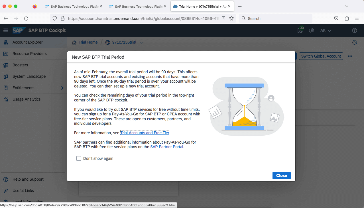
Task: Click the help question mark icon
Action: click(354, 30)
